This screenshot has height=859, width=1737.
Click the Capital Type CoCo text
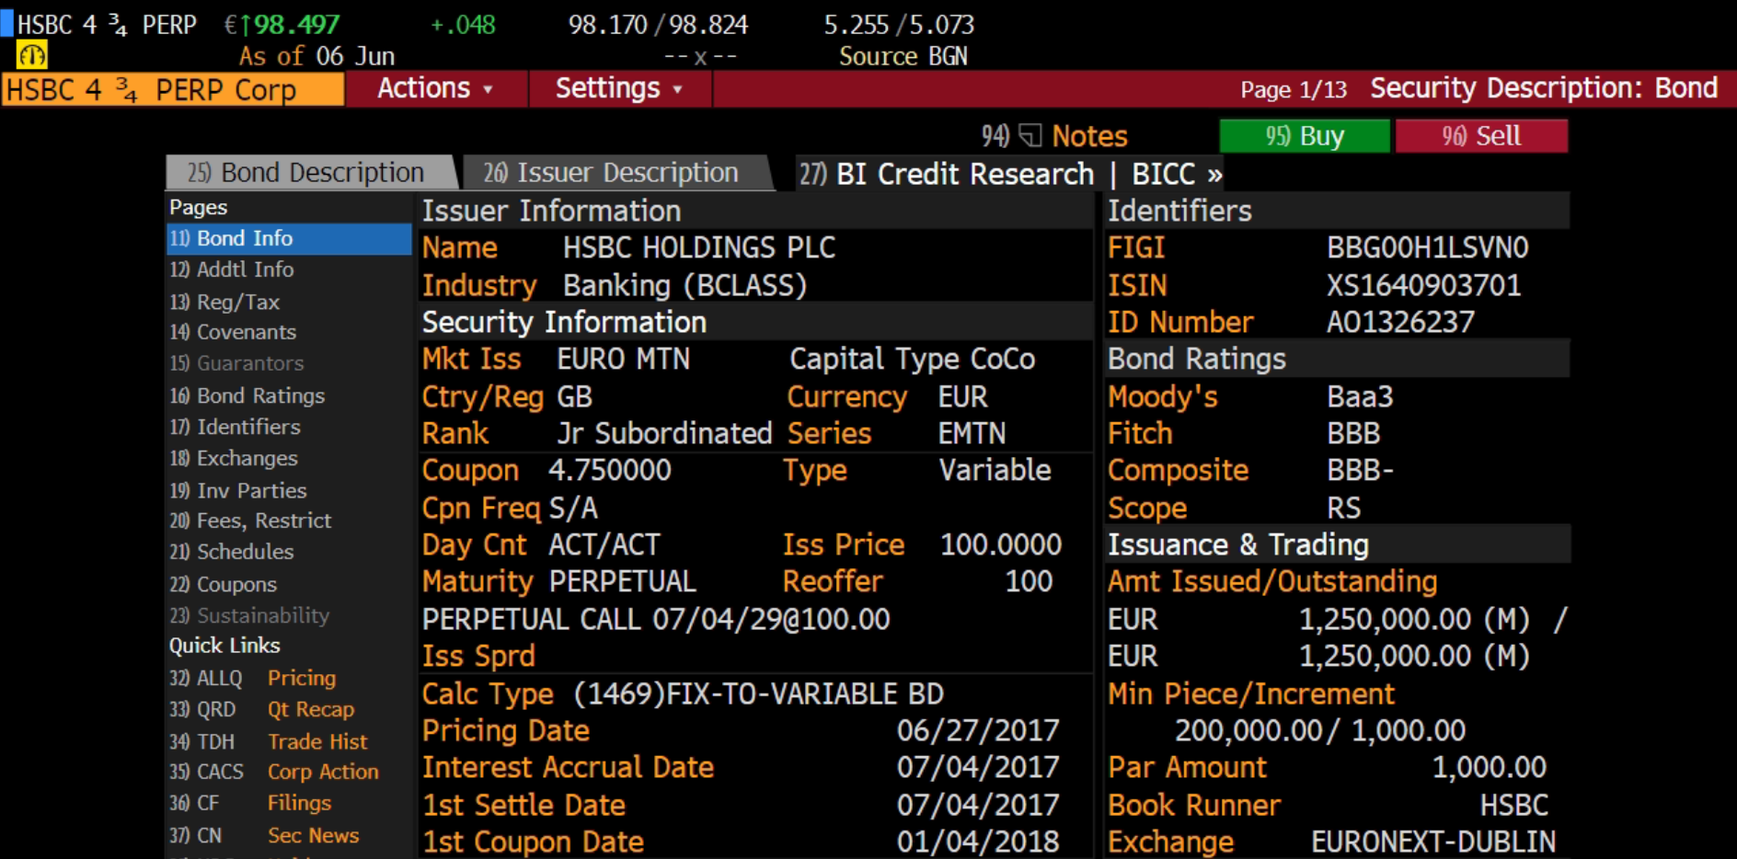pyautogui.click(x=913, y=359)
